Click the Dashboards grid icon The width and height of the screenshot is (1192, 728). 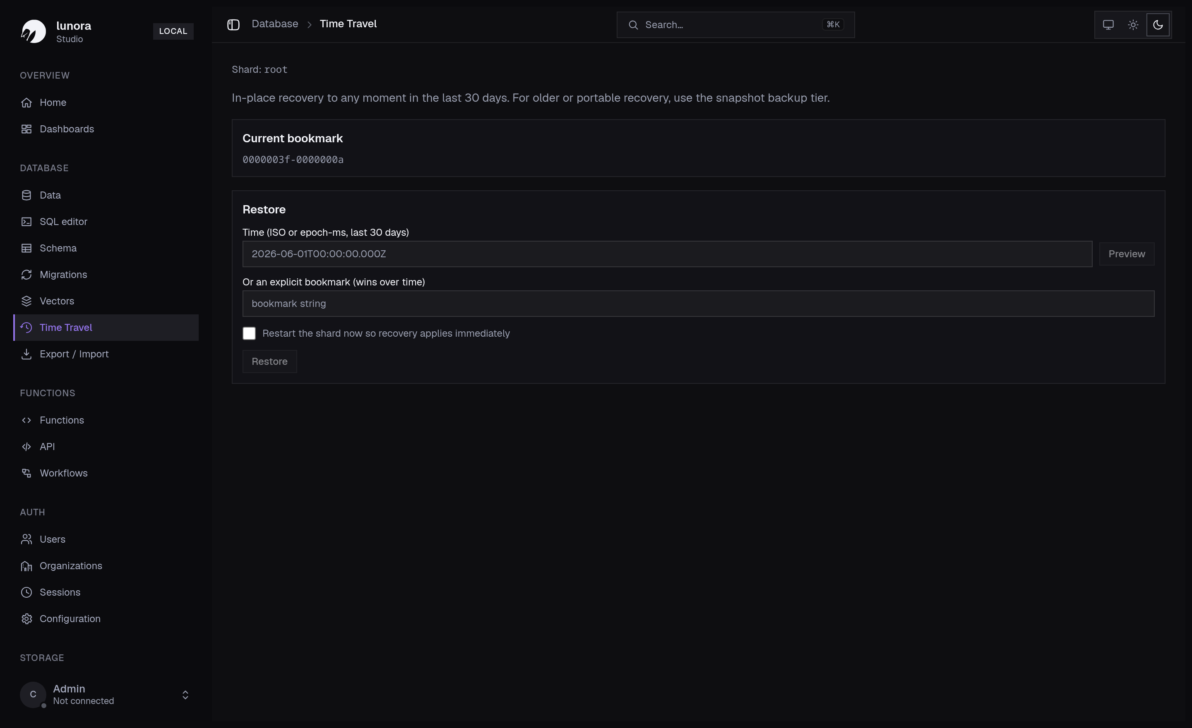(x=26, y=129)
